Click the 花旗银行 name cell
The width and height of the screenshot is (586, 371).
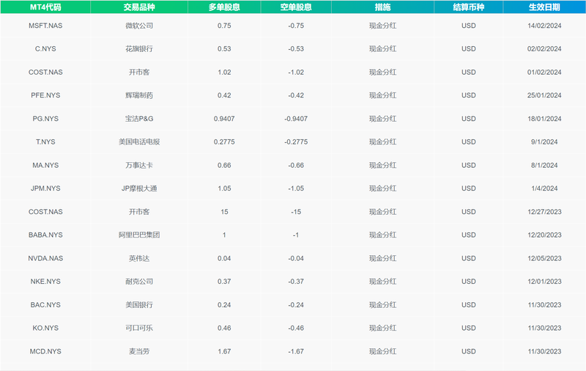139,49
